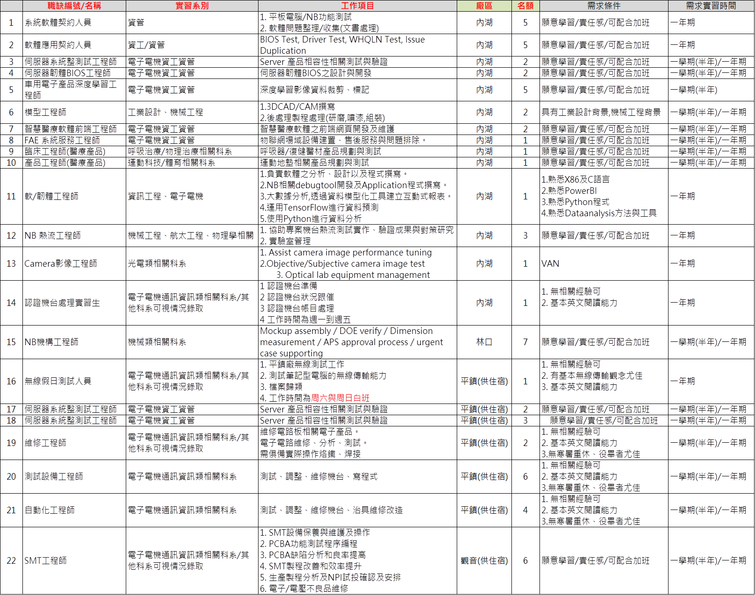Click the red 周六與周日白班 text
Viewport: 755px width, 595px height.
point(340,398)
